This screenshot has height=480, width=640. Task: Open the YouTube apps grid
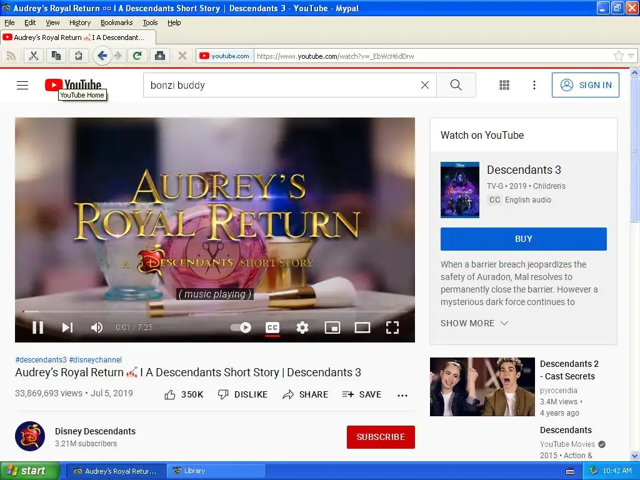coord(504,85)
